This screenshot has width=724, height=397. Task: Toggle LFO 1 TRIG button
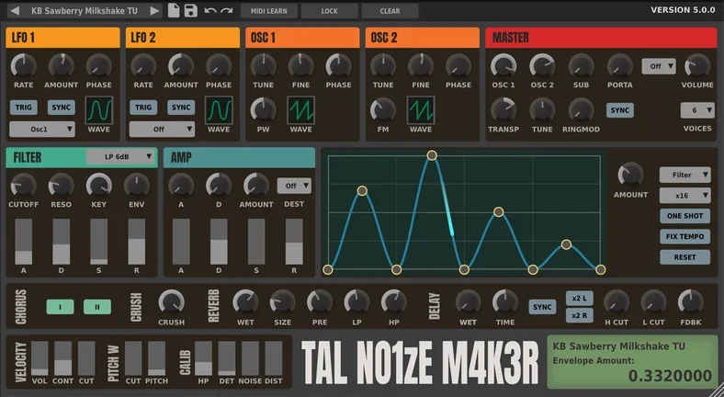[24, 108]
